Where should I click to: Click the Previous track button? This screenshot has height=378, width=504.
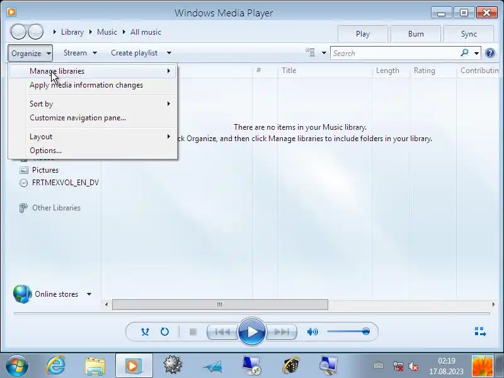tap(222, 331)
